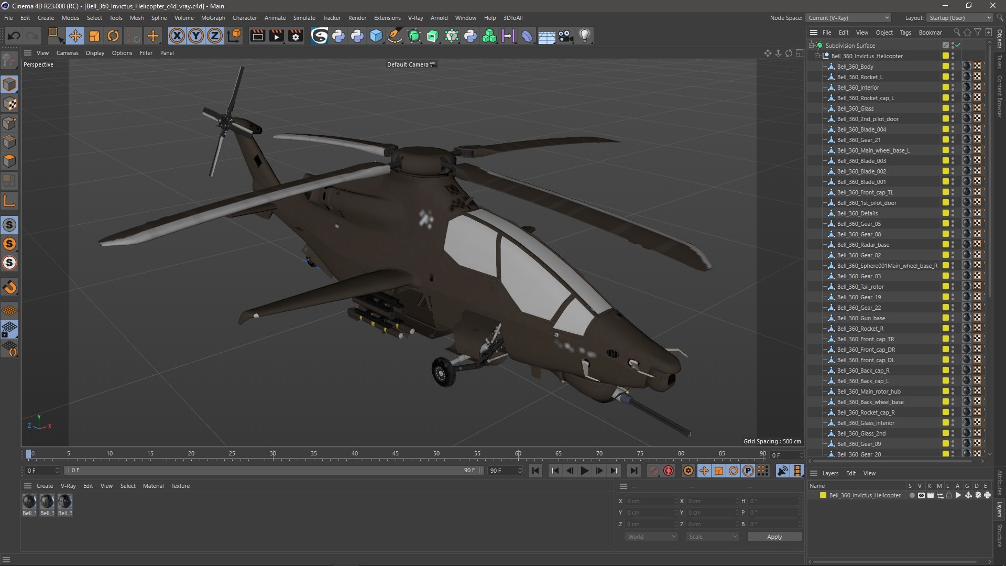Select the Scale tool
Screen dimensions: 1006x566
tap(94, 36)
